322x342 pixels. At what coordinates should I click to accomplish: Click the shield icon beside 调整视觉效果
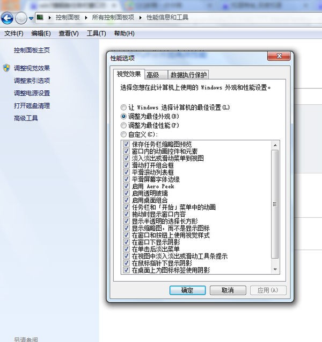[x=6, y=68]
